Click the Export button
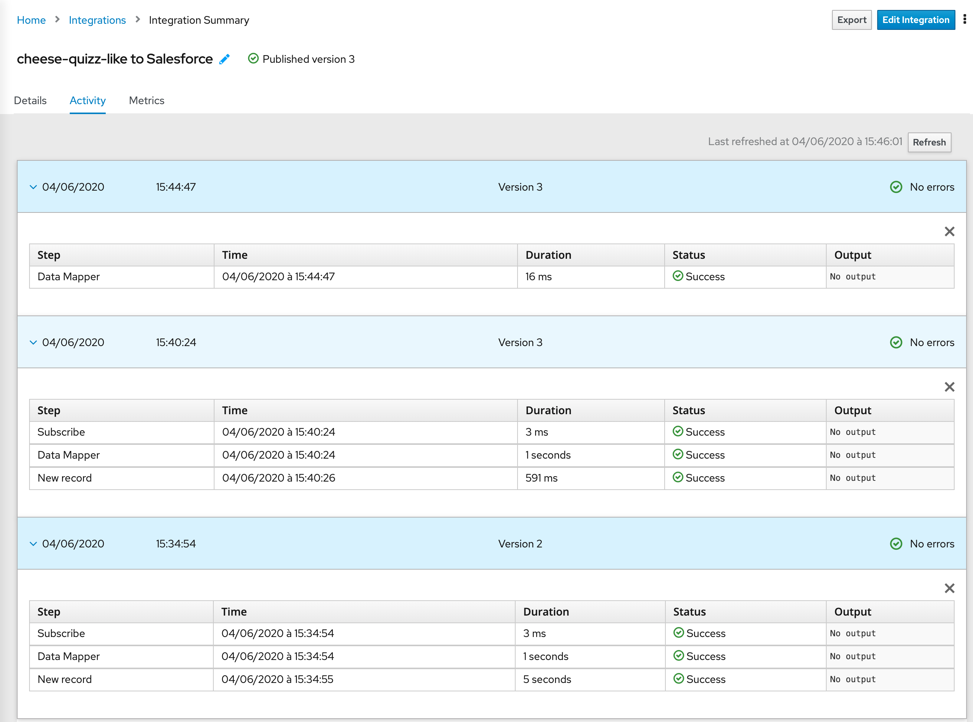Screen dimensions: 973x722 pos(851,20)
